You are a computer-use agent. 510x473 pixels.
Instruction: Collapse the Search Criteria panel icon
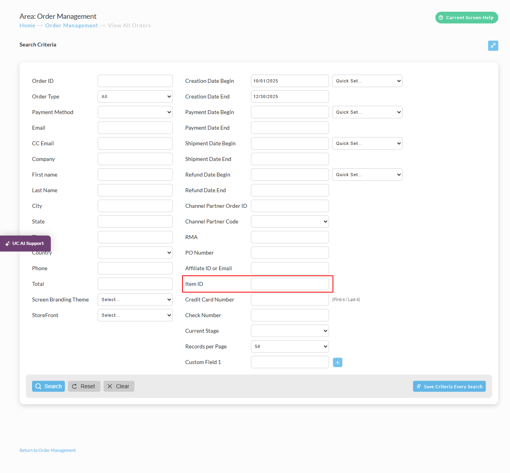(x=493, y=46)
